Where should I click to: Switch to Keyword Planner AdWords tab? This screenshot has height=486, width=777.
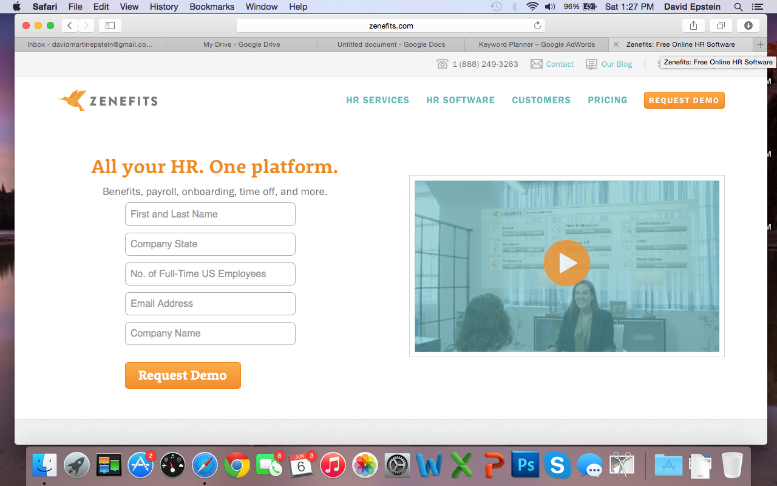click(537, 44)
